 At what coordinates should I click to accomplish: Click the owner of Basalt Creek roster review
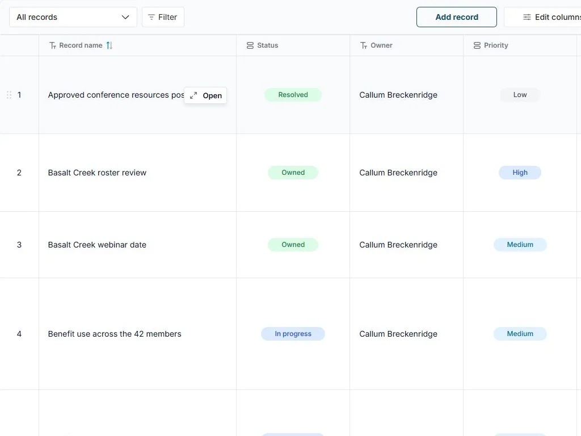(x=398, y=173)
